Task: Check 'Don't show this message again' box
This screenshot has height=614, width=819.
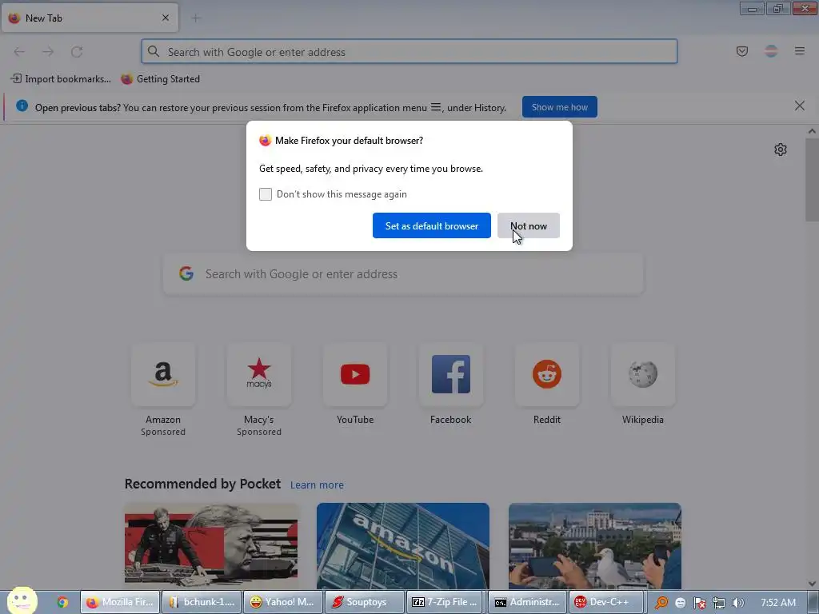Action: pos(266,194)
